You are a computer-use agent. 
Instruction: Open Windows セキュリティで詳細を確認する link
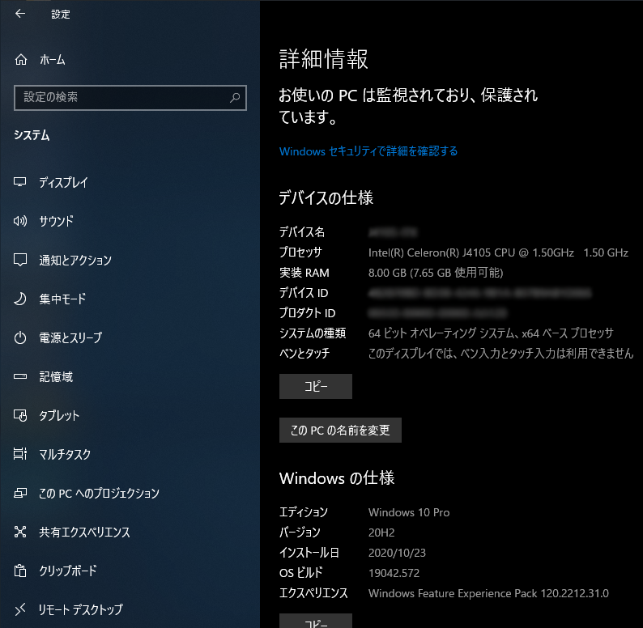pos(368,151)
